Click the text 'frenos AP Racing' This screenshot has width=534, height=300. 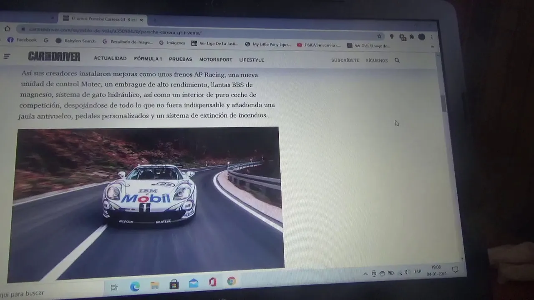tap(200, 75)
